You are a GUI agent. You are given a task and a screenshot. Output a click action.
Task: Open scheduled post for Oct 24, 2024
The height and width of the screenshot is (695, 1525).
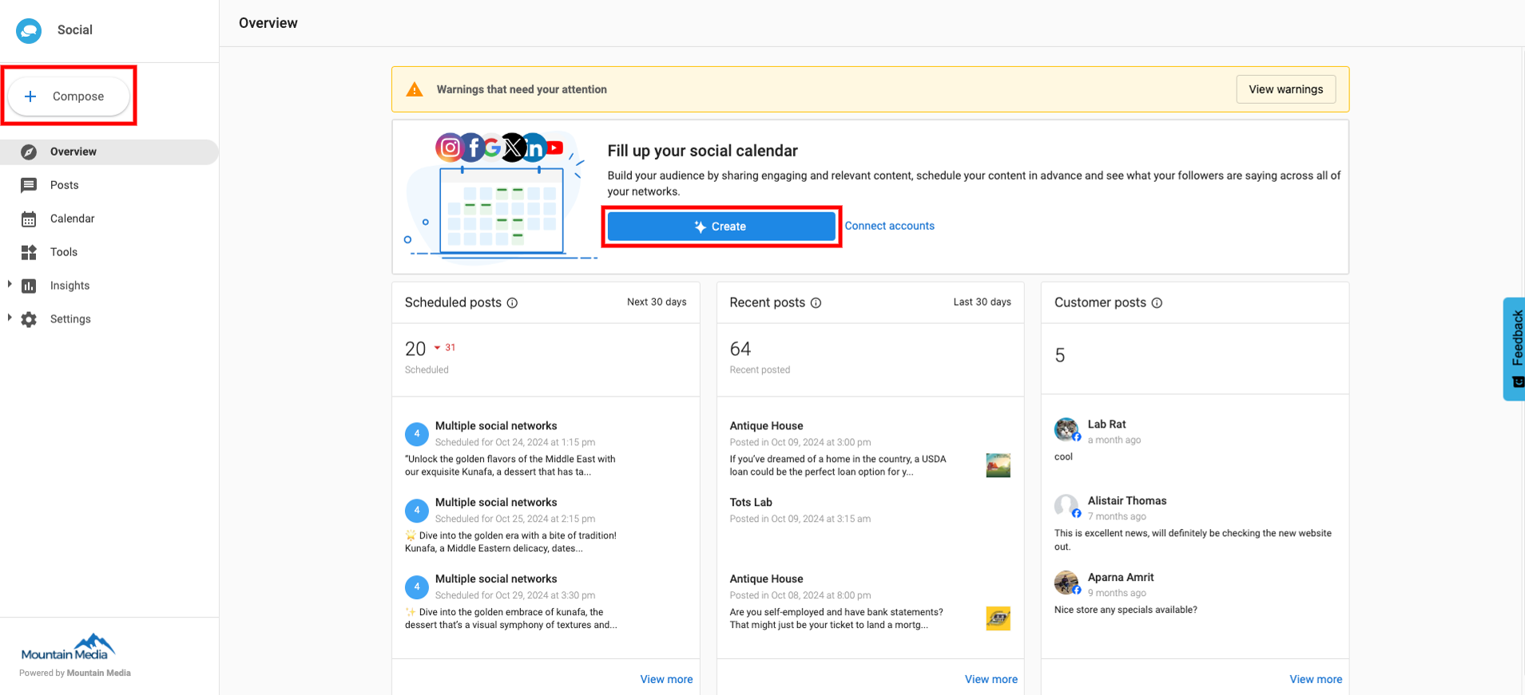click(546, 448)
